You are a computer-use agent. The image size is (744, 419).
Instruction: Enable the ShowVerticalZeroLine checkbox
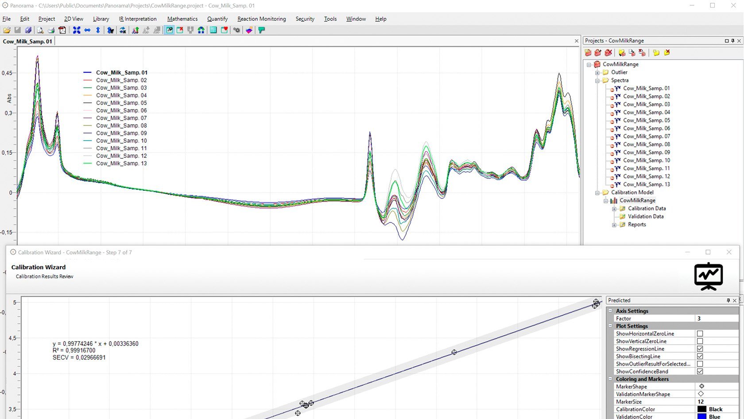700,341
